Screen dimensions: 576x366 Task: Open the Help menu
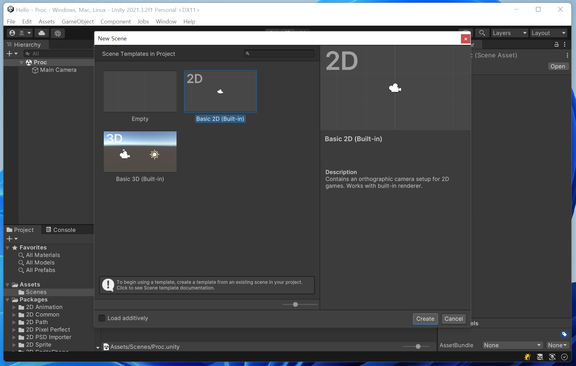(189, 21)
